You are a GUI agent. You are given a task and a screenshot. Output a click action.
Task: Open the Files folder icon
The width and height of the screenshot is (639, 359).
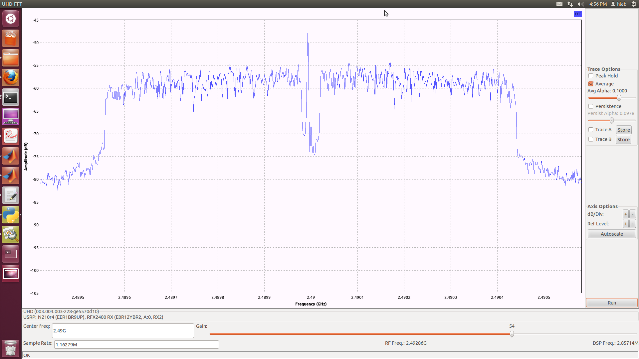(x=11, y=58)
